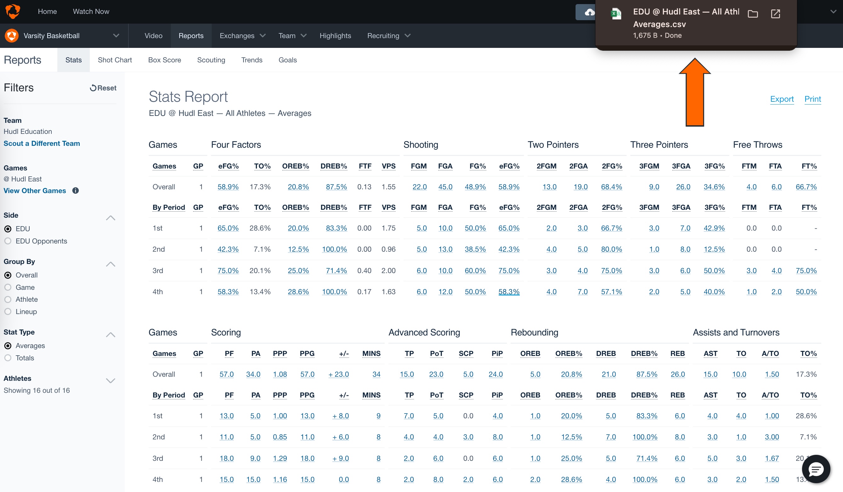843x492 pixels.
Task: Print the stats report
Action: point(812,99)
